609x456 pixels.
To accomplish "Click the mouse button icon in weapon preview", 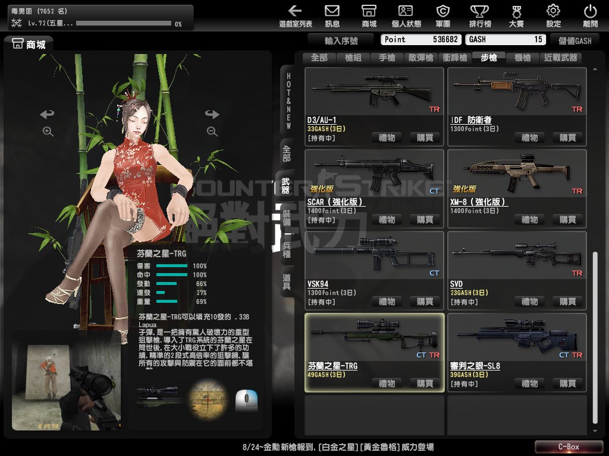I will 247,400.
